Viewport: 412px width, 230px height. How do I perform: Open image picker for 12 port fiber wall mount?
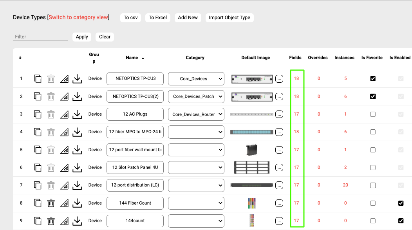tap(279, 150)
